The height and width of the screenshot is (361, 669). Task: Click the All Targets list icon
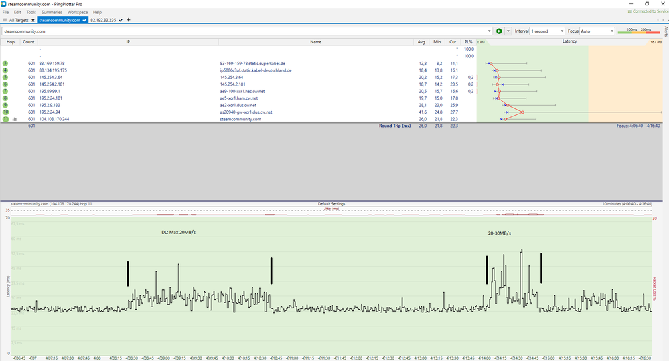tap(5, 20)
